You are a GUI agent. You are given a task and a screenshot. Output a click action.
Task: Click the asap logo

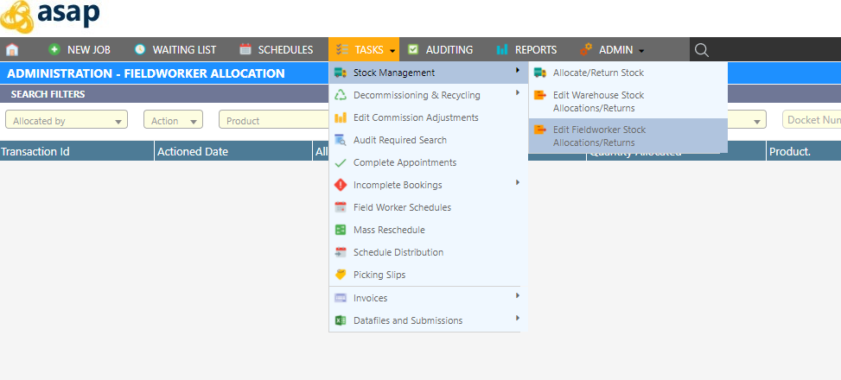point(51,15)
